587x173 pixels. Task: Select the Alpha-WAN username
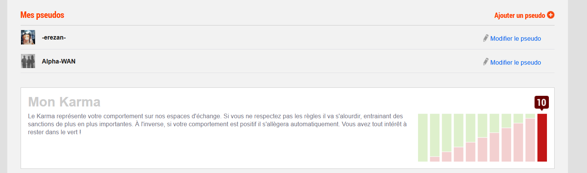pos(59,61)
